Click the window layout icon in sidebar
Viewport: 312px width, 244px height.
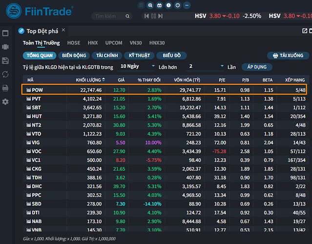tap(5, 33)
